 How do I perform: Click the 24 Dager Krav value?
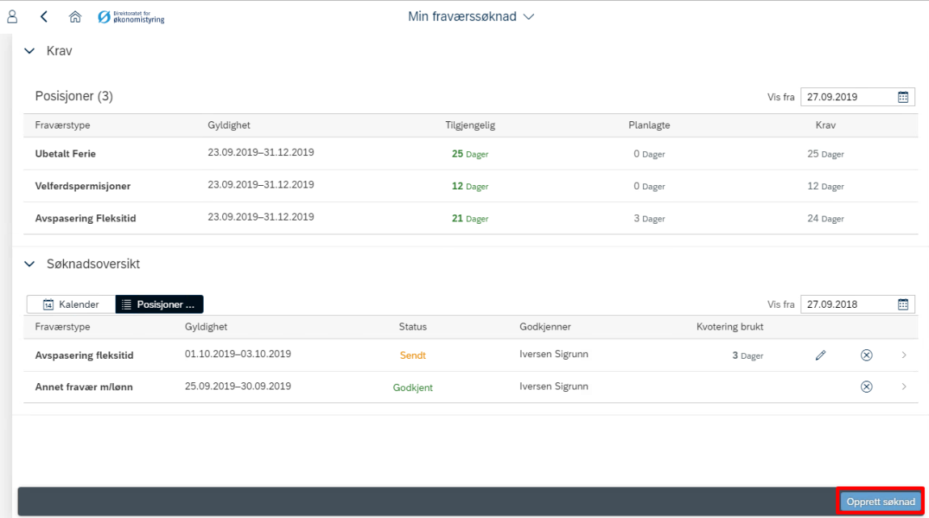(826, 218)
